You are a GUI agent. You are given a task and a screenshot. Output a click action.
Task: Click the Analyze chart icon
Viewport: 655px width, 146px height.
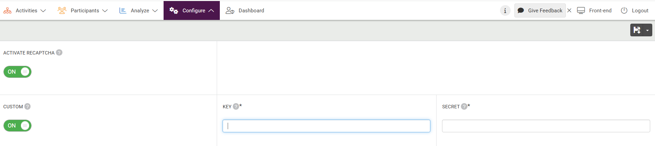point(123,11)
